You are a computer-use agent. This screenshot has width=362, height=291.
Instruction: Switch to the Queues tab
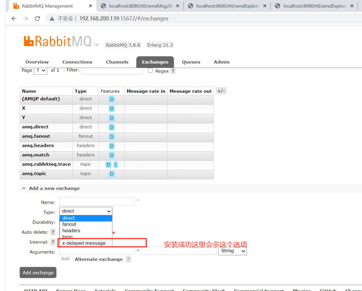pyautogui.click(x=191, y=62)
